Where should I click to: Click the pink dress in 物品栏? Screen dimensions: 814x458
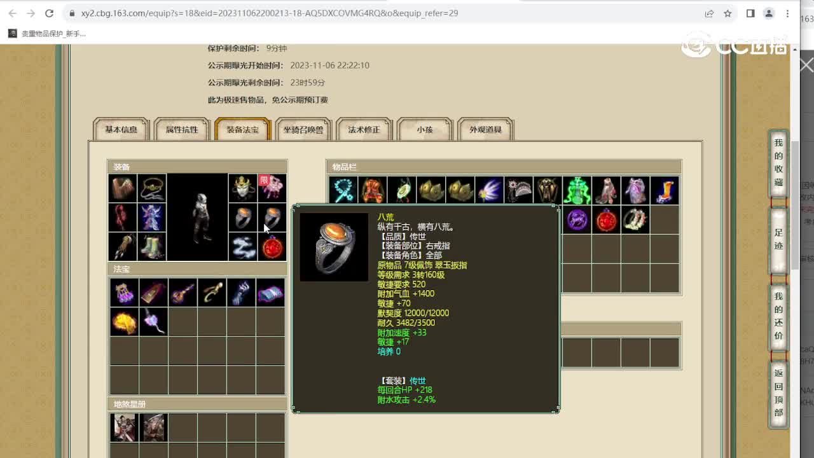tap(606, 190)
